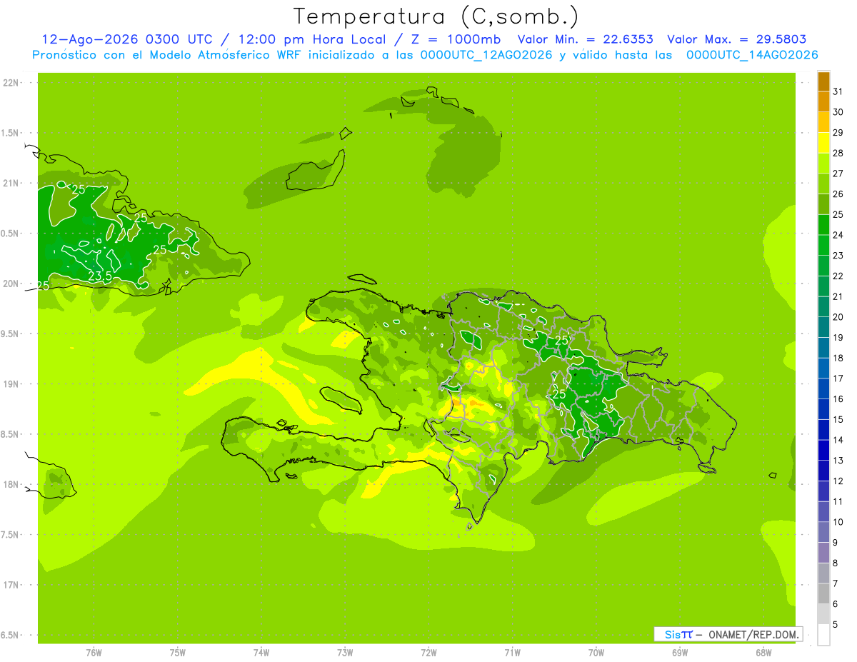
Task: Click the '76W' longitude axis label
Action: coord(94,653)
